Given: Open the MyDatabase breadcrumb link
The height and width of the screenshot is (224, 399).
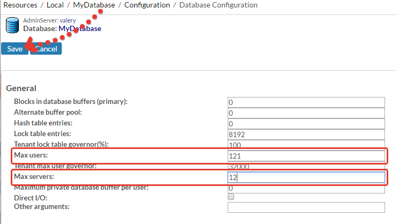Looking at the screenshot, I should pyautogui.click(x=94, y=5).
